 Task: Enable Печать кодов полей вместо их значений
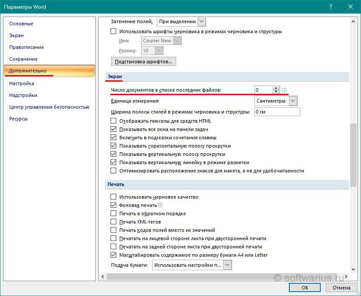113,230
